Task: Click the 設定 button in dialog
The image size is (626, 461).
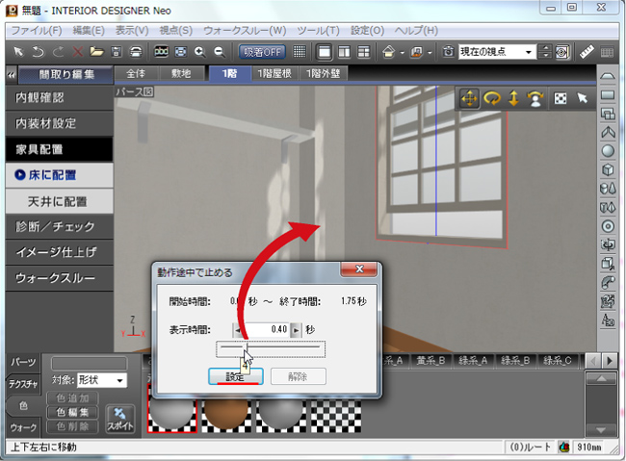Action: (235, 376)
